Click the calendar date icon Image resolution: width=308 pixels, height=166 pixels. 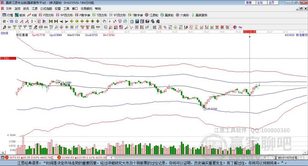point(132,21)
